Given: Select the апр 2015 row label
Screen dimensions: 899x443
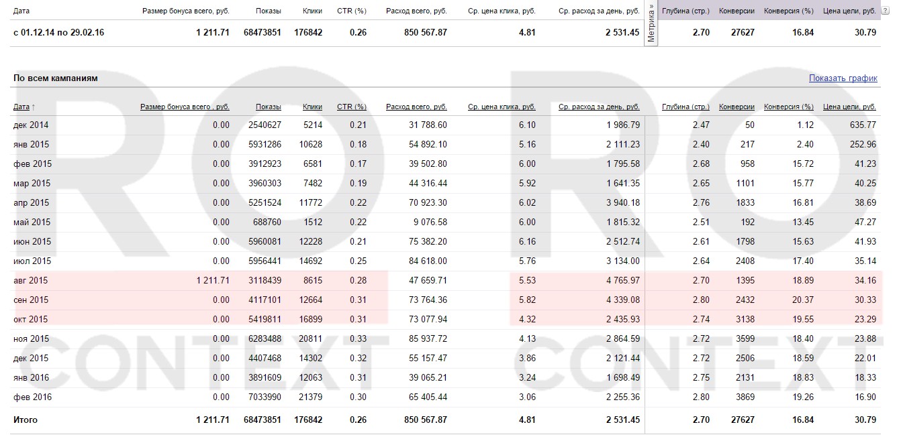Looking at the screenshot, I should click(x=31, y=202).
